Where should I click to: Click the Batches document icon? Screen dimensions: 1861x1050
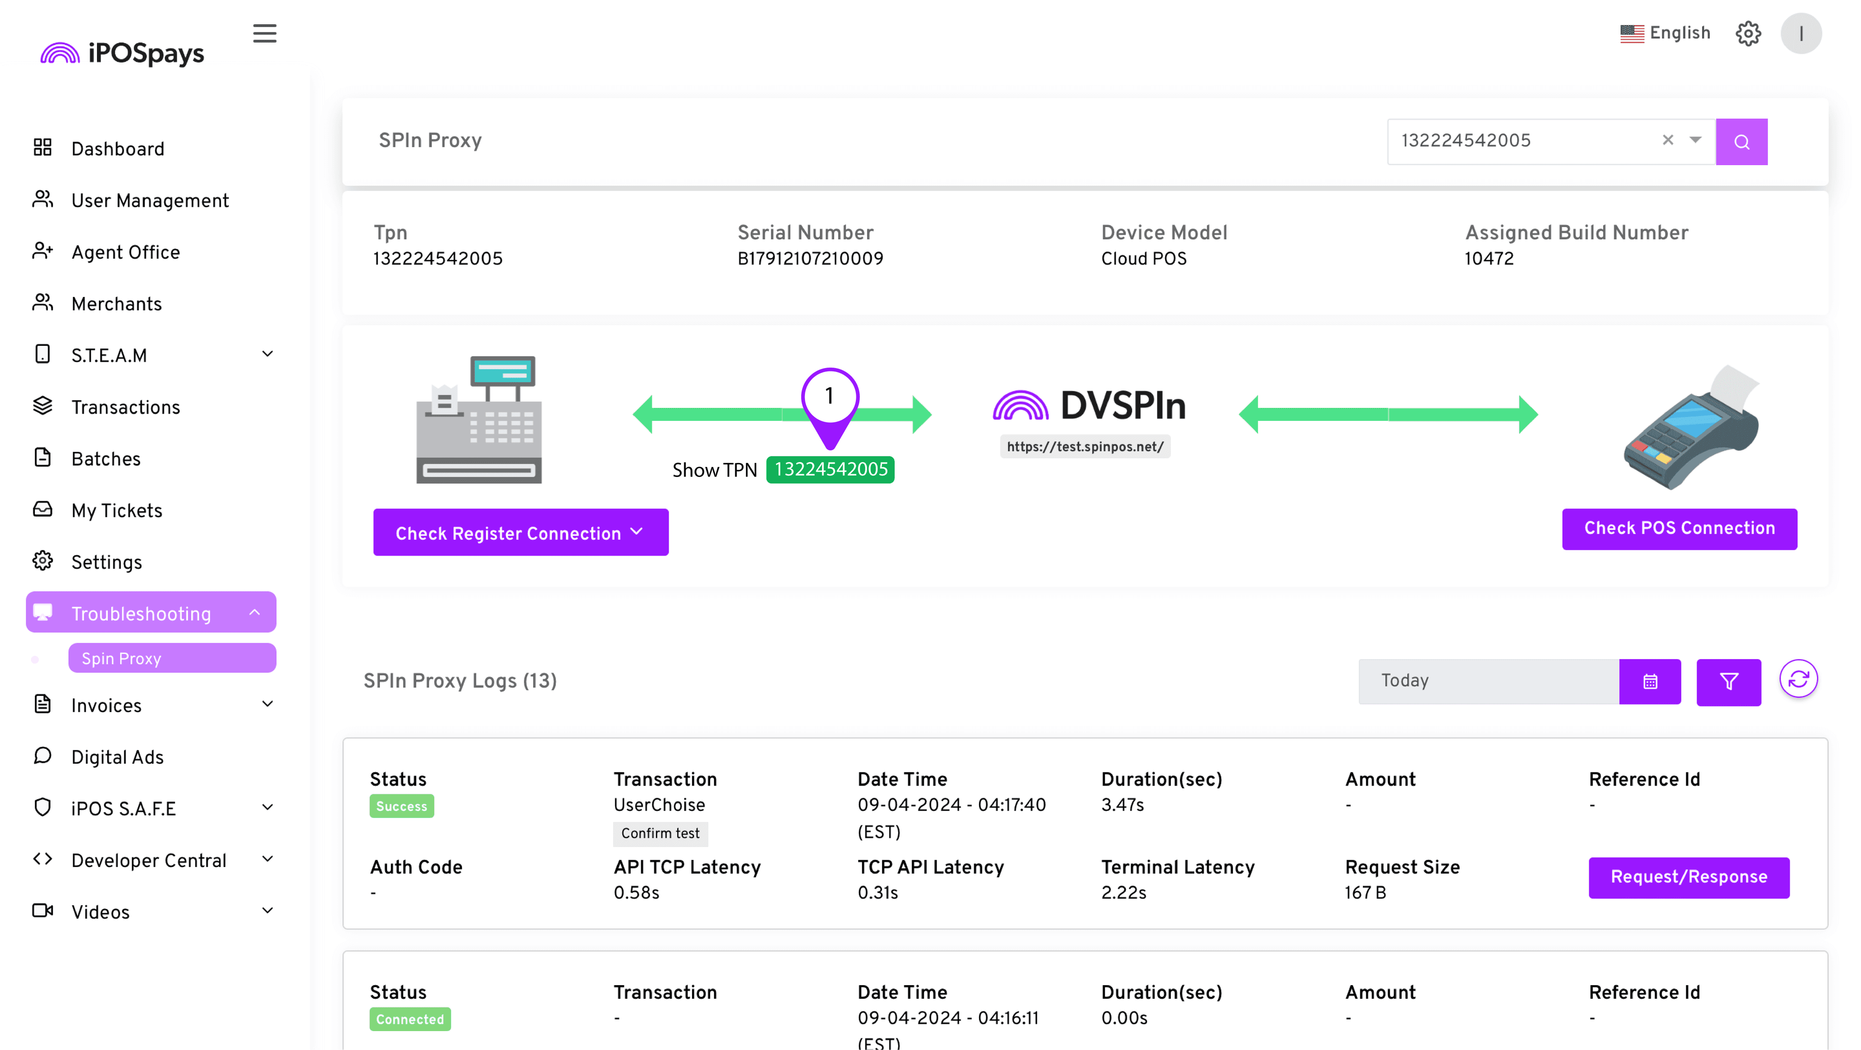point(43,458)
